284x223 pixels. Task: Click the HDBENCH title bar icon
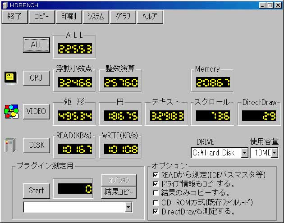[5, 5]
